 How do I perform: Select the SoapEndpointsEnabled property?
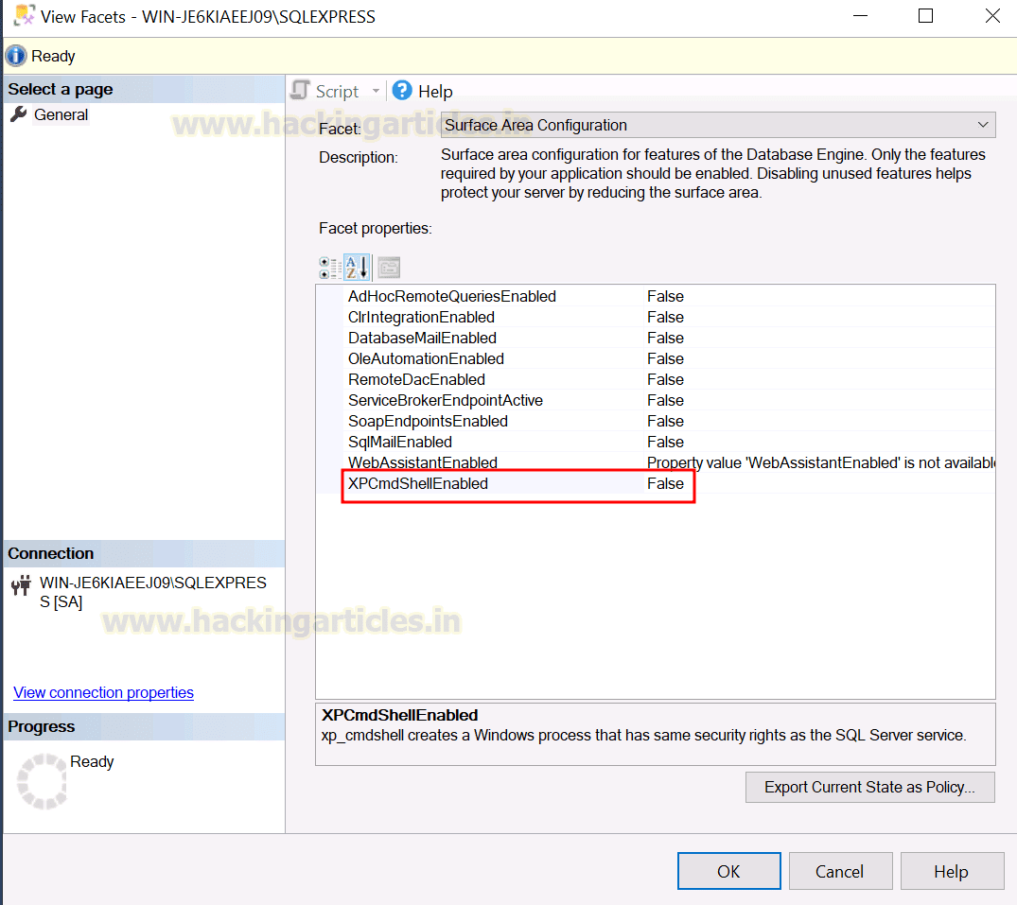click(428, 421)
